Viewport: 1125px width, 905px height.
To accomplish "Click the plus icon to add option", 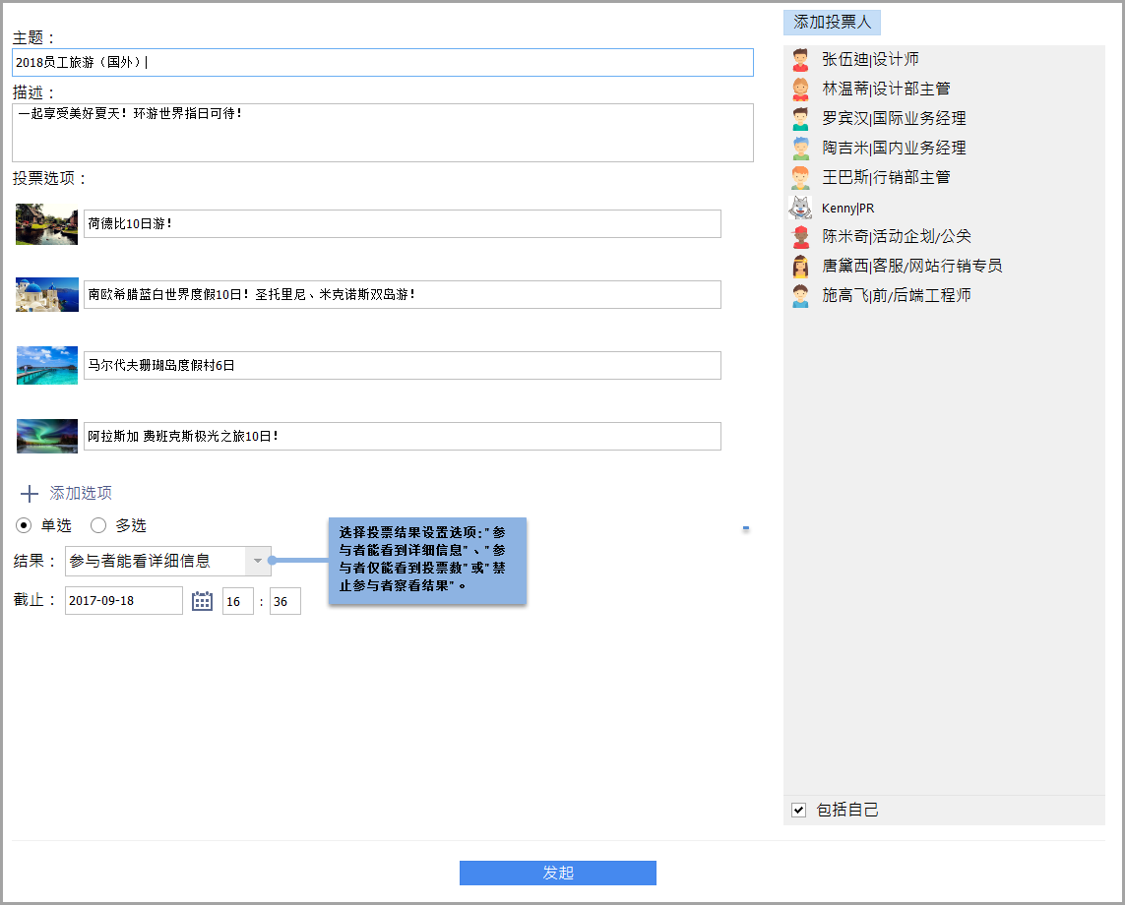I will [30, 494].
